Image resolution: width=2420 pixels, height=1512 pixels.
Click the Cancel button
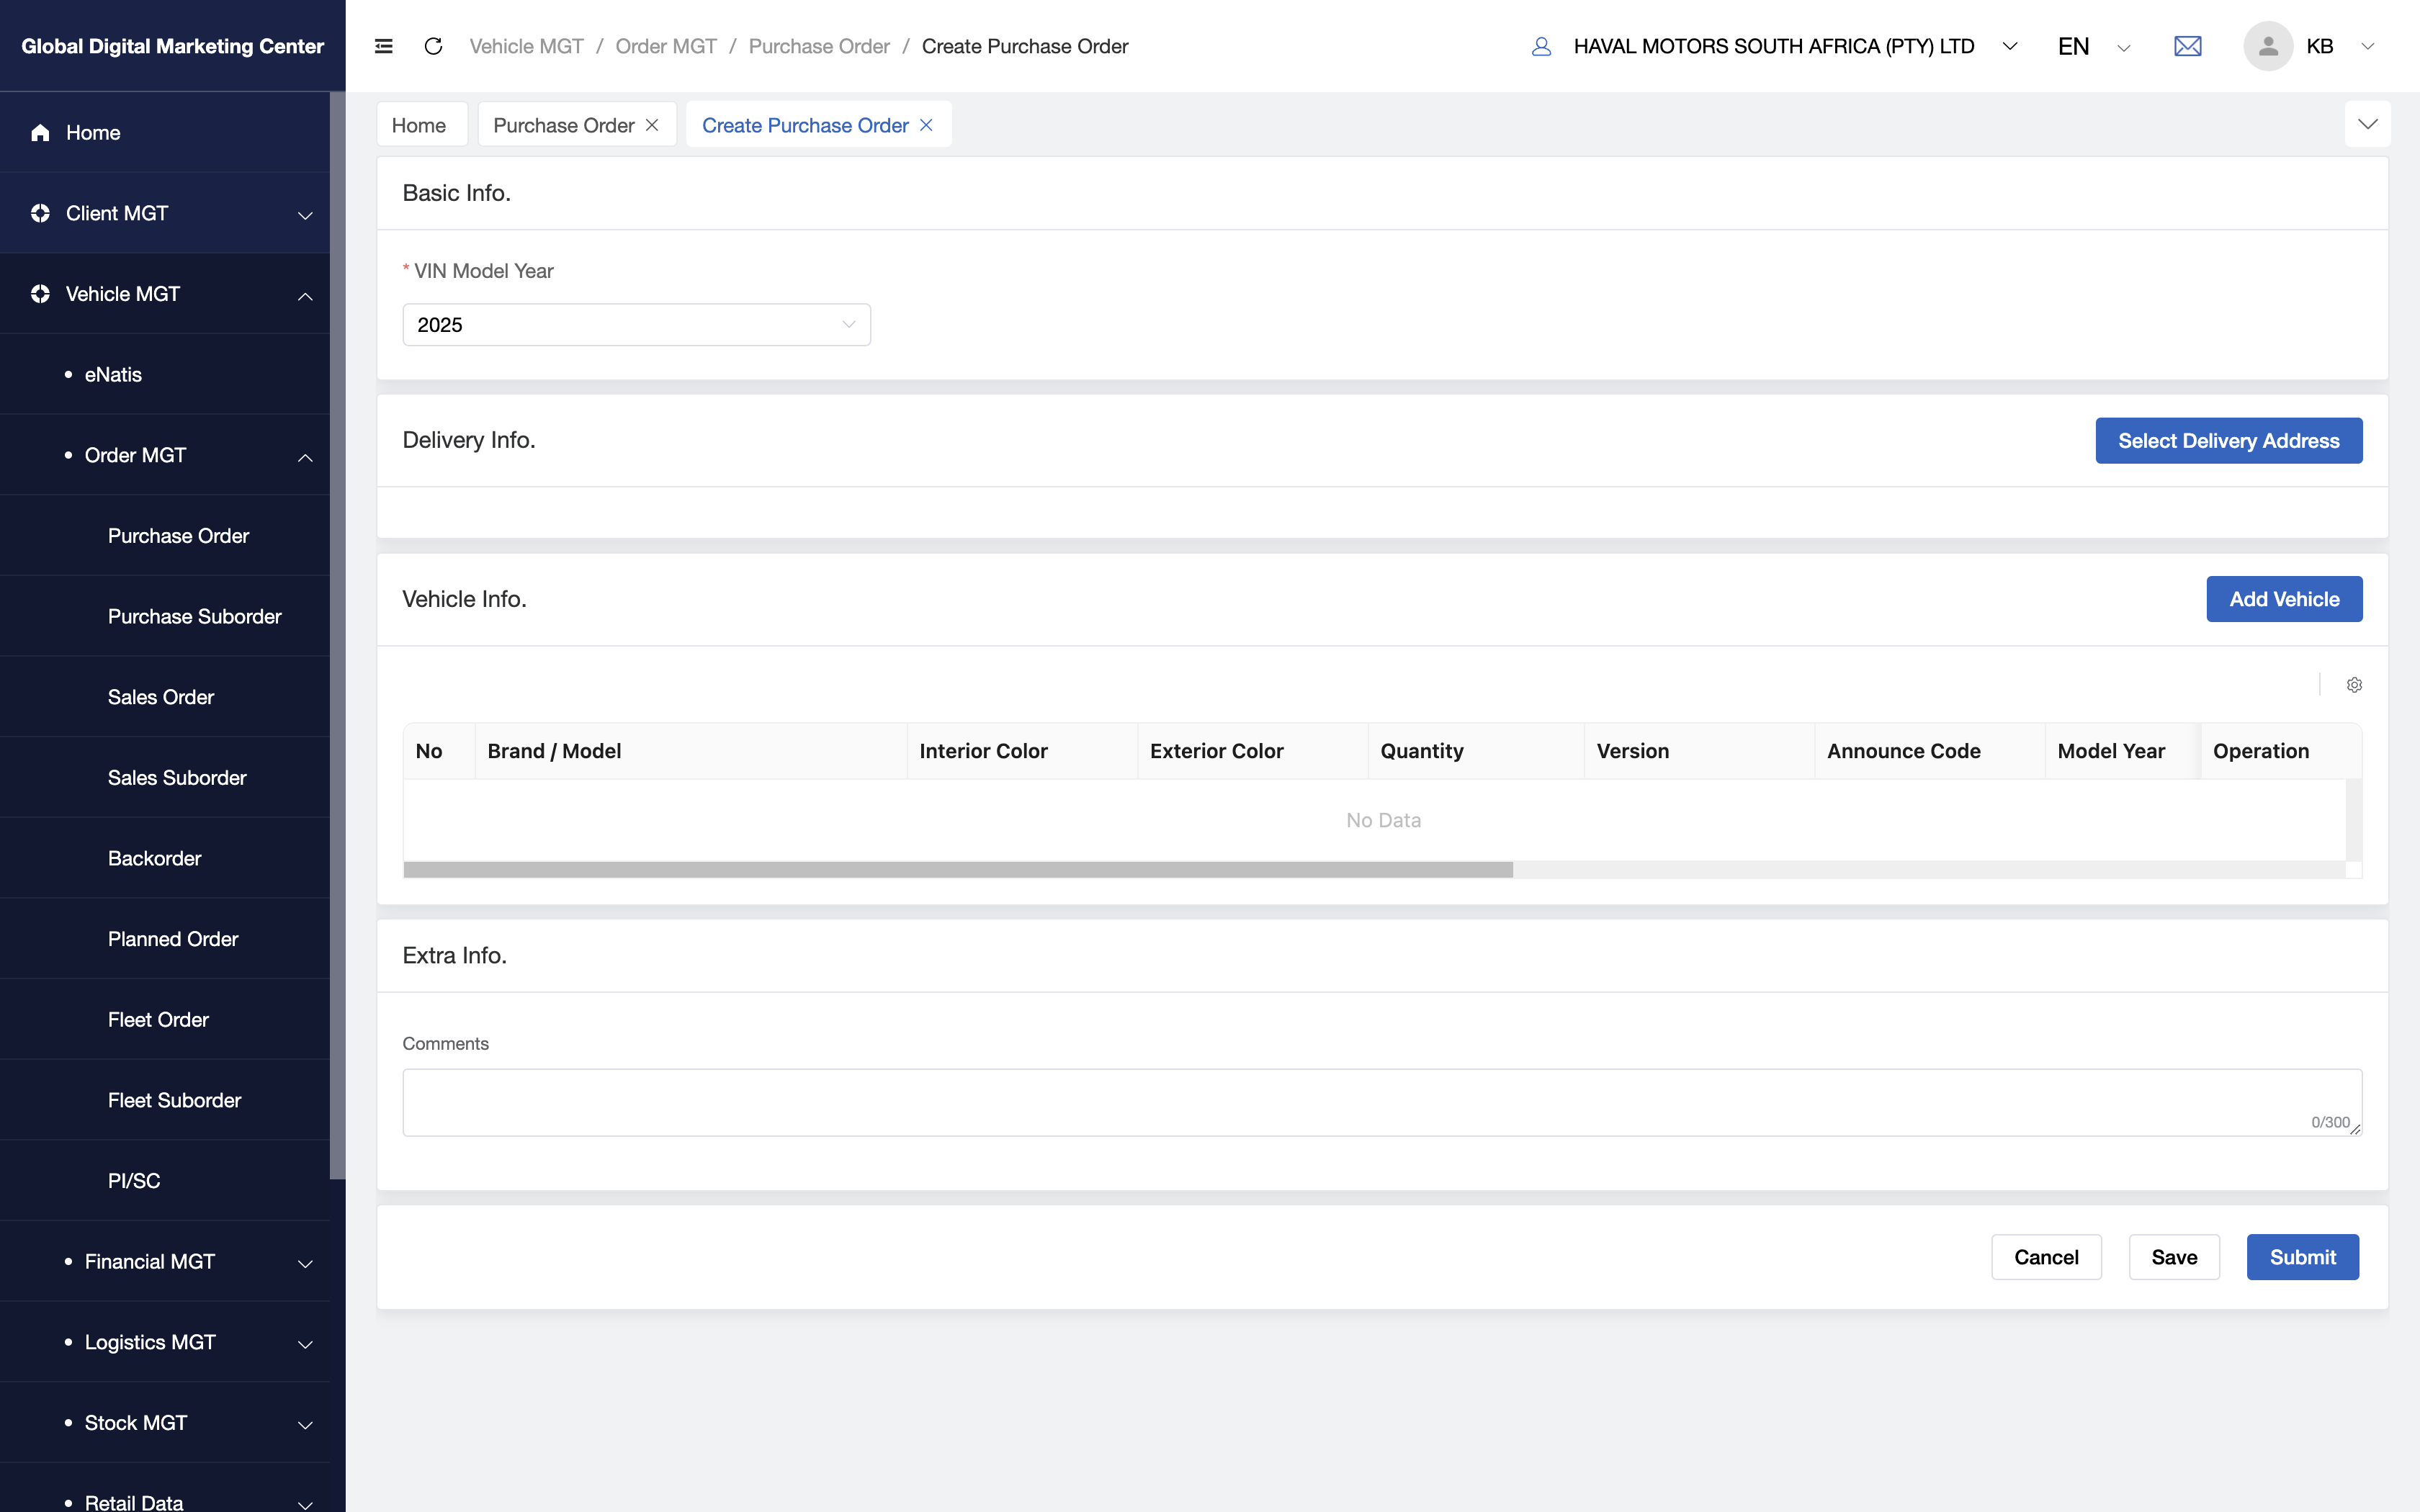[2046, 1257]
